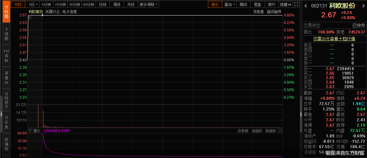Image resolution: width=367 pixels, height=158 pixels.
Task: Switch to the 日线 chart
Action: pyautogui.click(x=102, y=4)
